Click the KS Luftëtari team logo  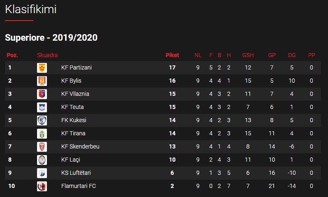click(42, 173)
